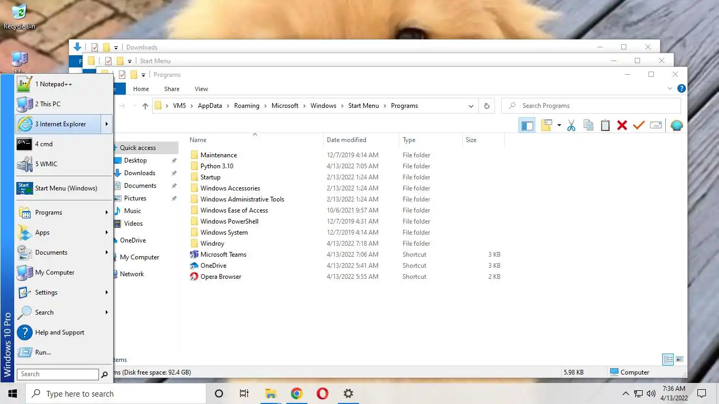
Task: Open Internet Explorer start menu entry
Action: click(58, 124)
